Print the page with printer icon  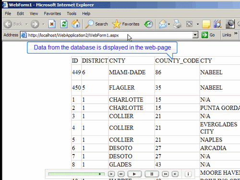(178, 24)
